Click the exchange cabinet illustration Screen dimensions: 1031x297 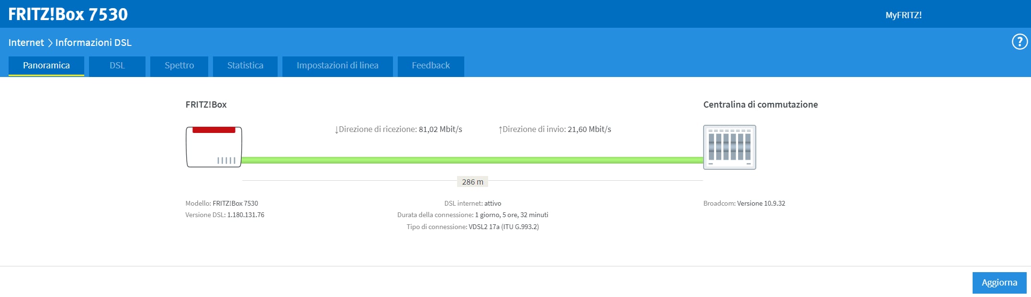pos(729,147)
